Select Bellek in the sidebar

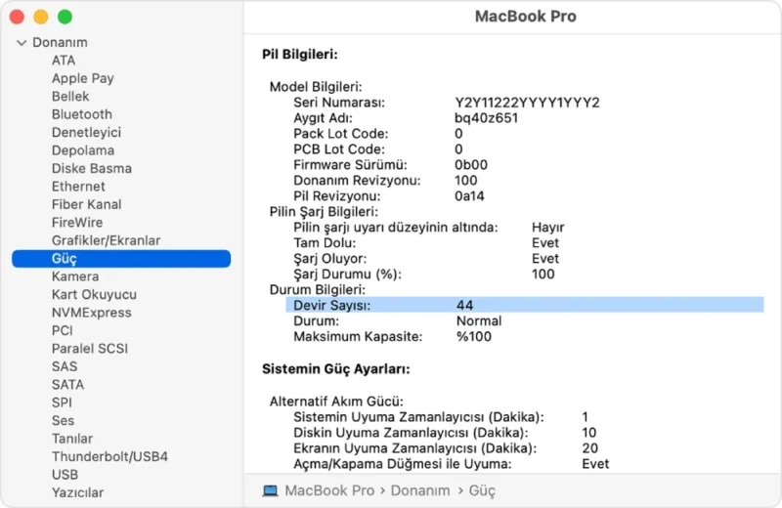(x=70, y=96)
